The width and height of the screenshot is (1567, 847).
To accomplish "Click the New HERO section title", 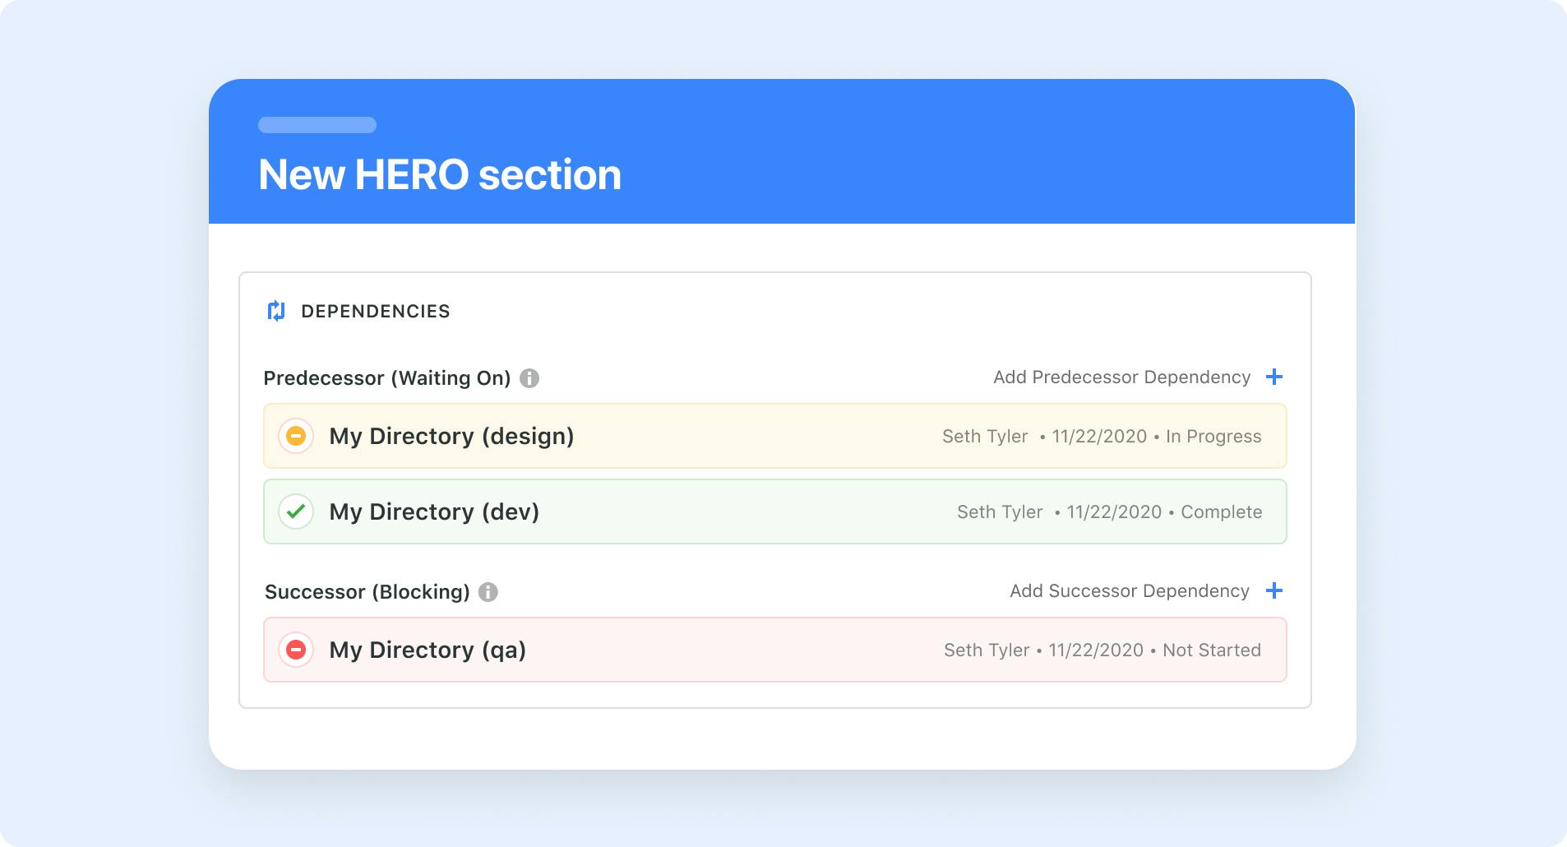I will coord(440,174).
